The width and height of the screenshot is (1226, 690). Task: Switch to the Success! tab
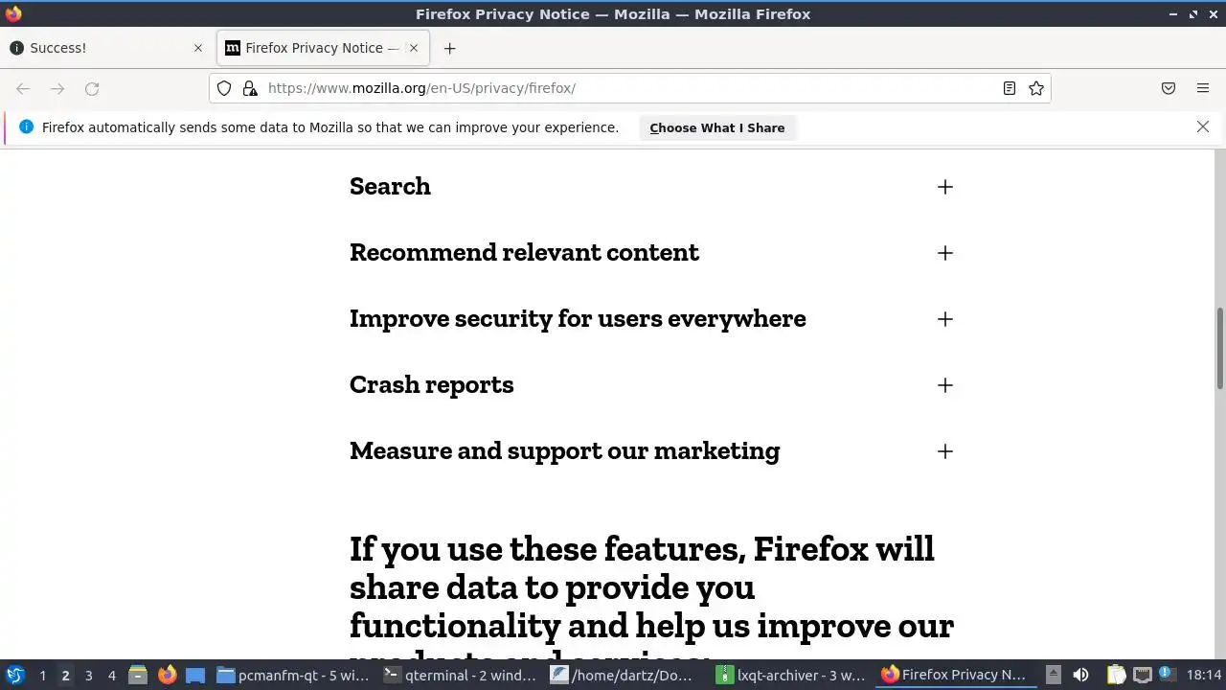click(105, 48)
